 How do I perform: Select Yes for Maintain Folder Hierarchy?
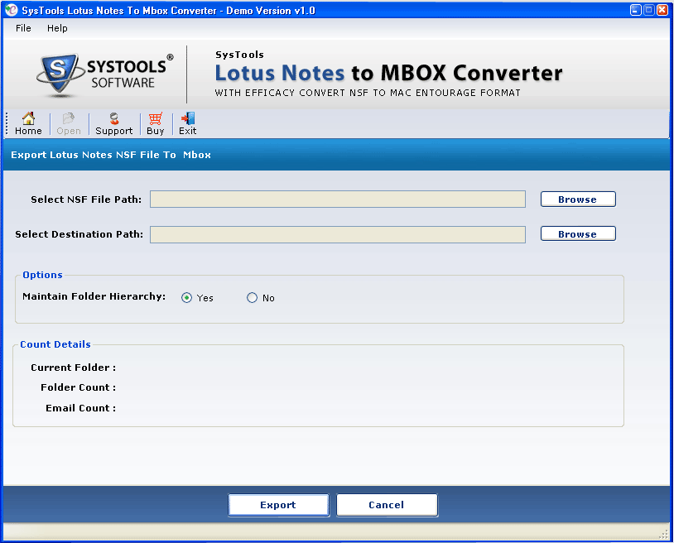(187, 298)
